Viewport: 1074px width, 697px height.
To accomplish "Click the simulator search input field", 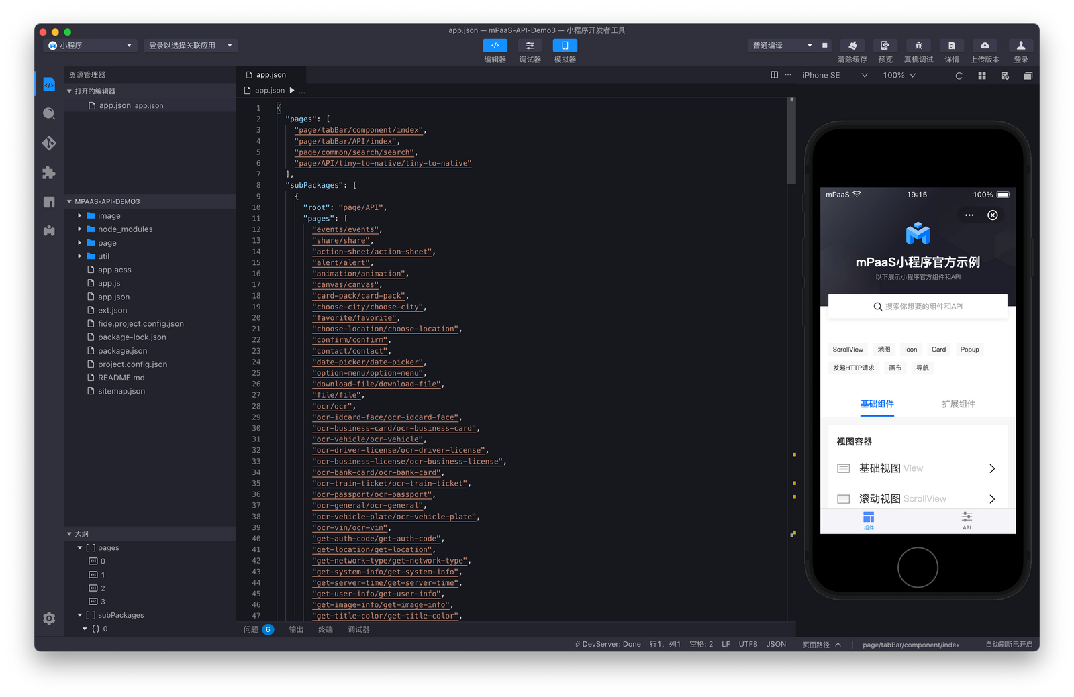I will point(918,307).
